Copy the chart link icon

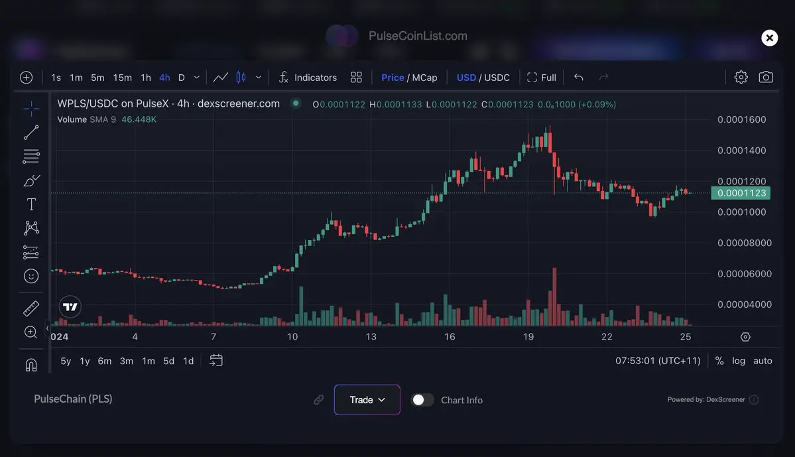coord(318,400)
